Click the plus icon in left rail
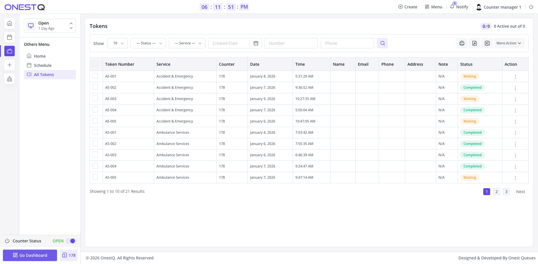This screenshot has width=538, height=264. (10, 65)
